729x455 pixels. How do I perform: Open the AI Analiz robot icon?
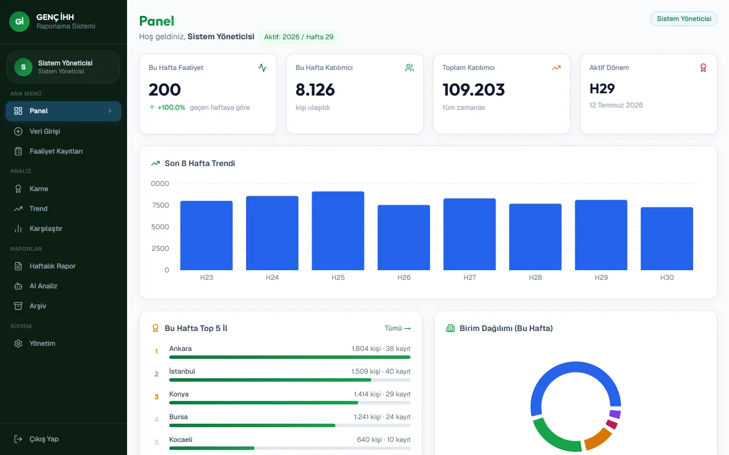point(18,286)
